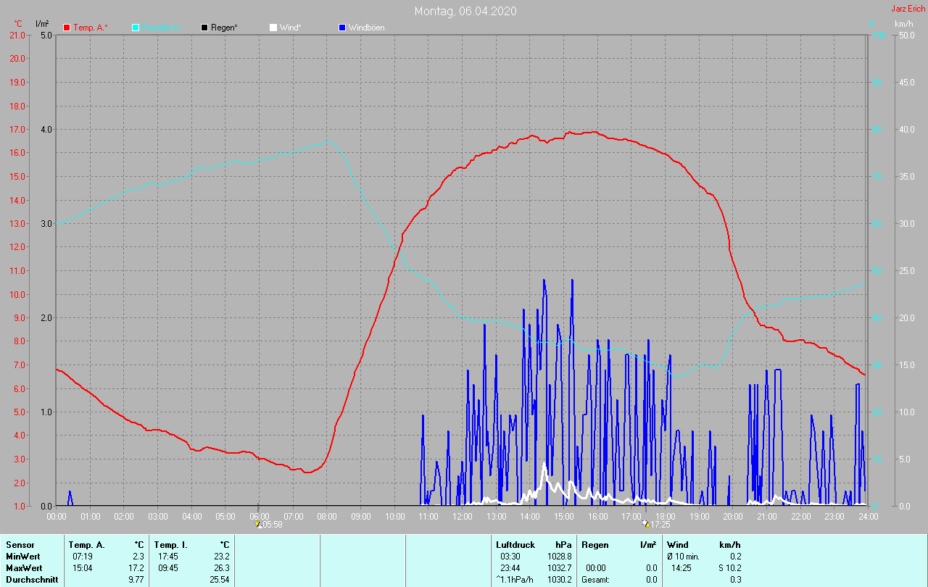Image resolution: width=928 pixels, height=587 pixels.
Task: Click the "Windböen" legend label
Action: [367, 28]
